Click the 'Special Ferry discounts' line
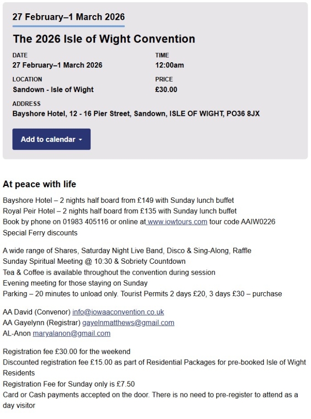Viewport: 311px width, 419px height. pyautogui.click(x=40, y=233)
